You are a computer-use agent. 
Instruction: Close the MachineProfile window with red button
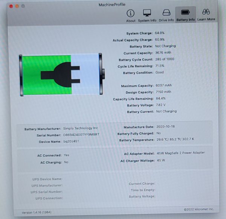click(11, 6)
